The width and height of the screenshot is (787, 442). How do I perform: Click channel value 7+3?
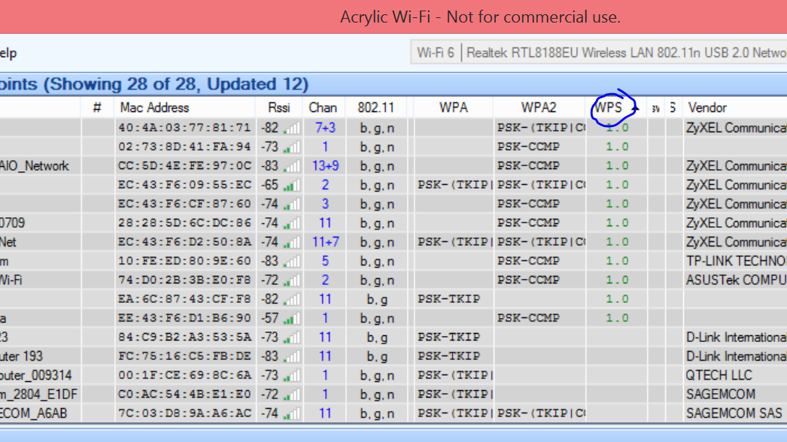325,128
